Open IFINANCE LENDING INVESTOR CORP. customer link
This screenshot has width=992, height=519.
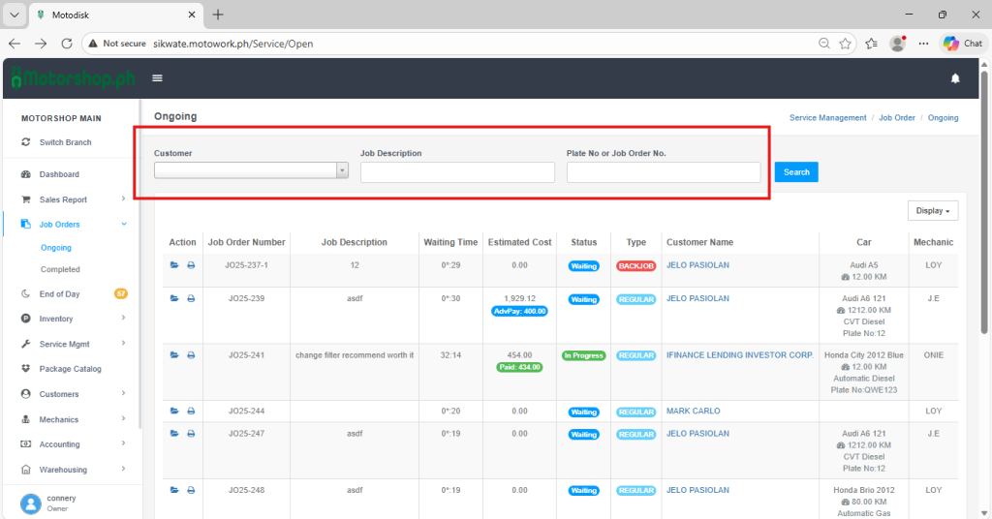(739, 355)
